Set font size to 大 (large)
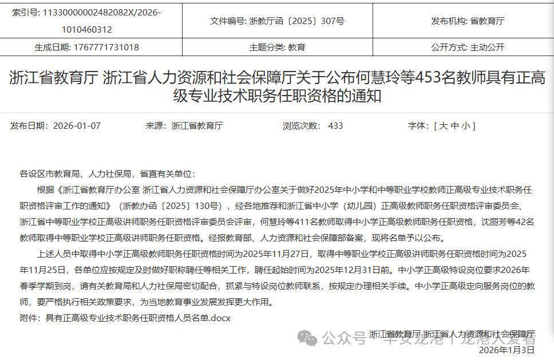The width and height of the screenshot is (554, 360). click(x=443, y=126)
